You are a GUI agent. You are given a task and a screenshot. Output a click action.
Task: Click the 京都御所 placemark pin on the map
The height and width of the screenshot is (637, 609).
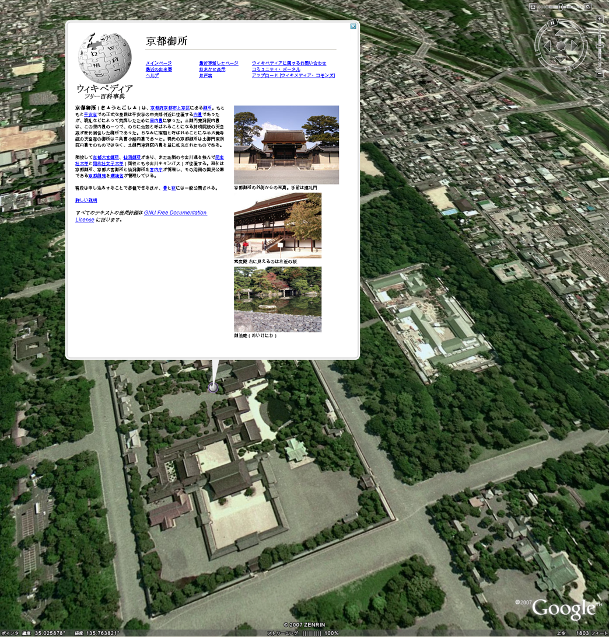tap(213, 387)
